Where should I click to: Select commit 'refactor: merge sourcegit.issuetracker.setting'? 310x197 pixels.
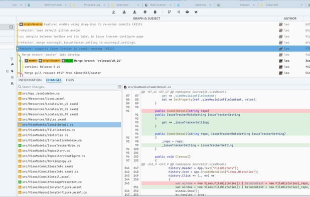(78, 42)
